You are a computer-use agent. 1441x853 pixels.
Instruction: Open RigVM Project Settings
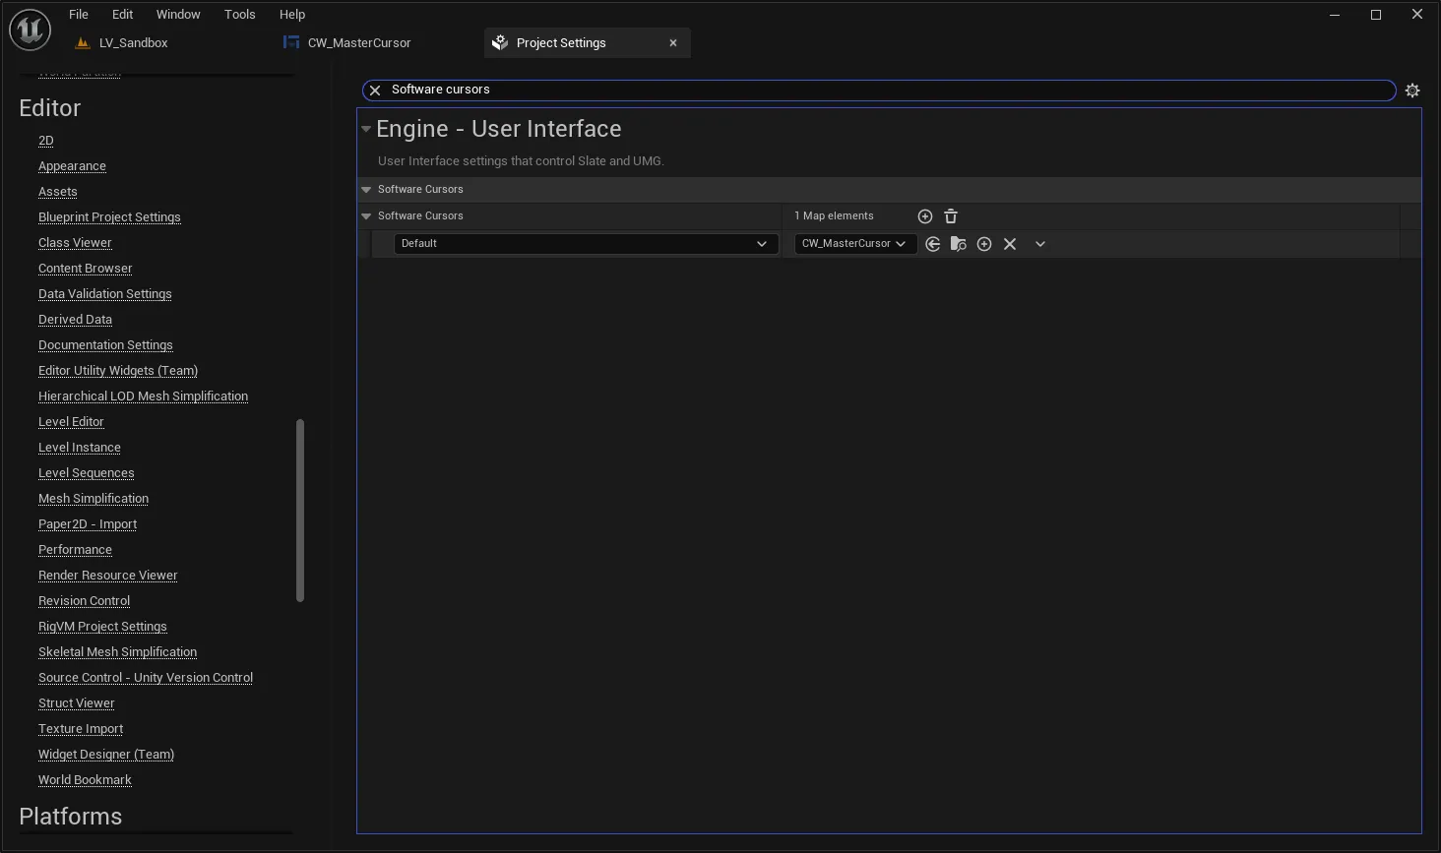click(102, 627)
